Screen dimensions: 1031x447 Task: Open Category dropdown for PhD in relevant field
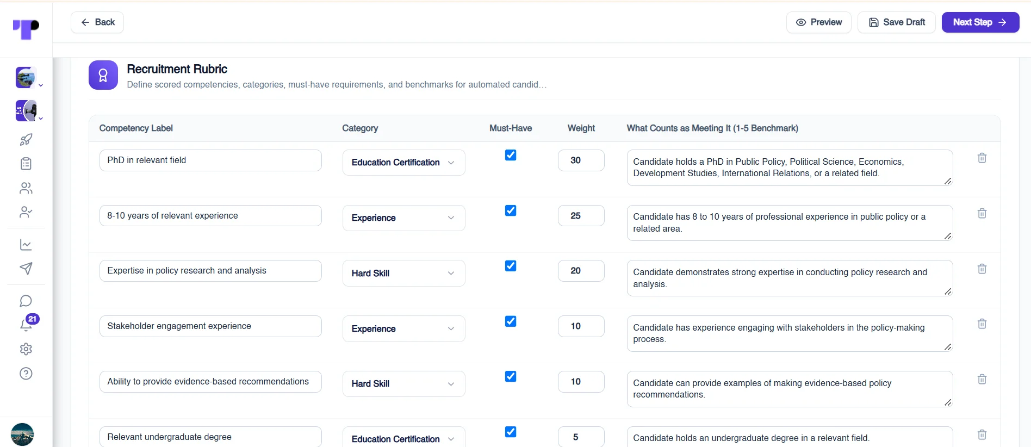403,163
